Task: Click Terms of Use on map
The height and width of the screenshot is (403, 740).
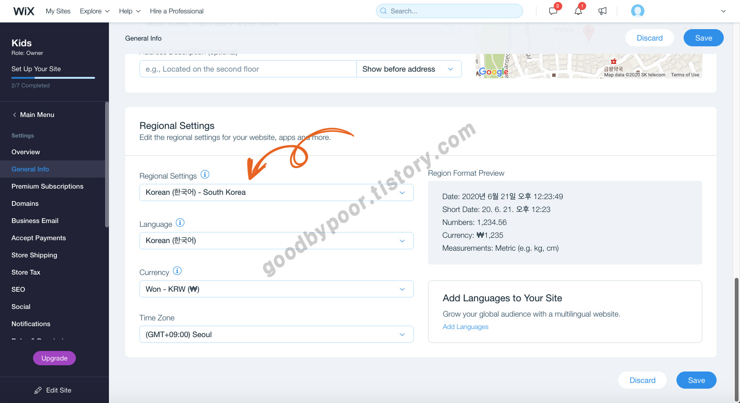Action: [685, 74]
